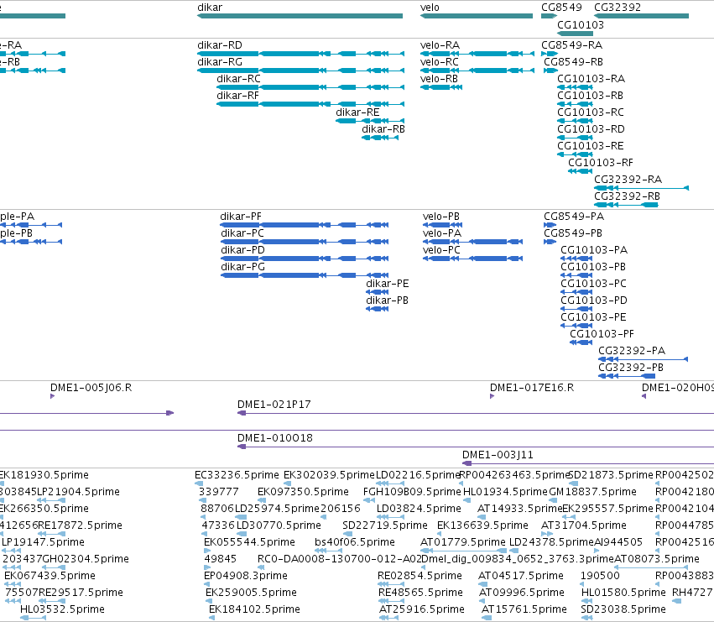
Task: Select the CG10103-PF protein feature
Action: [x=581, y=342]
